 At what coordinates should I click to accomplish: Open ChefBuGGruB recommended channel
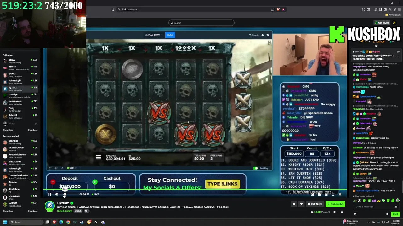(x=20, y=149)
